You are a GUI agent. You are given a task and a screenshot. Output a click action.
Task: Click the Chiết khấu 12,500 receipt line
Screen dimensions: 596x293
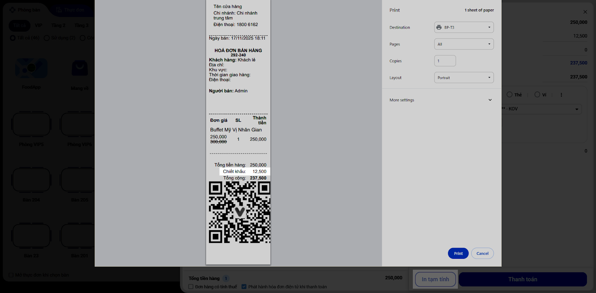click(x=244, y=171)
